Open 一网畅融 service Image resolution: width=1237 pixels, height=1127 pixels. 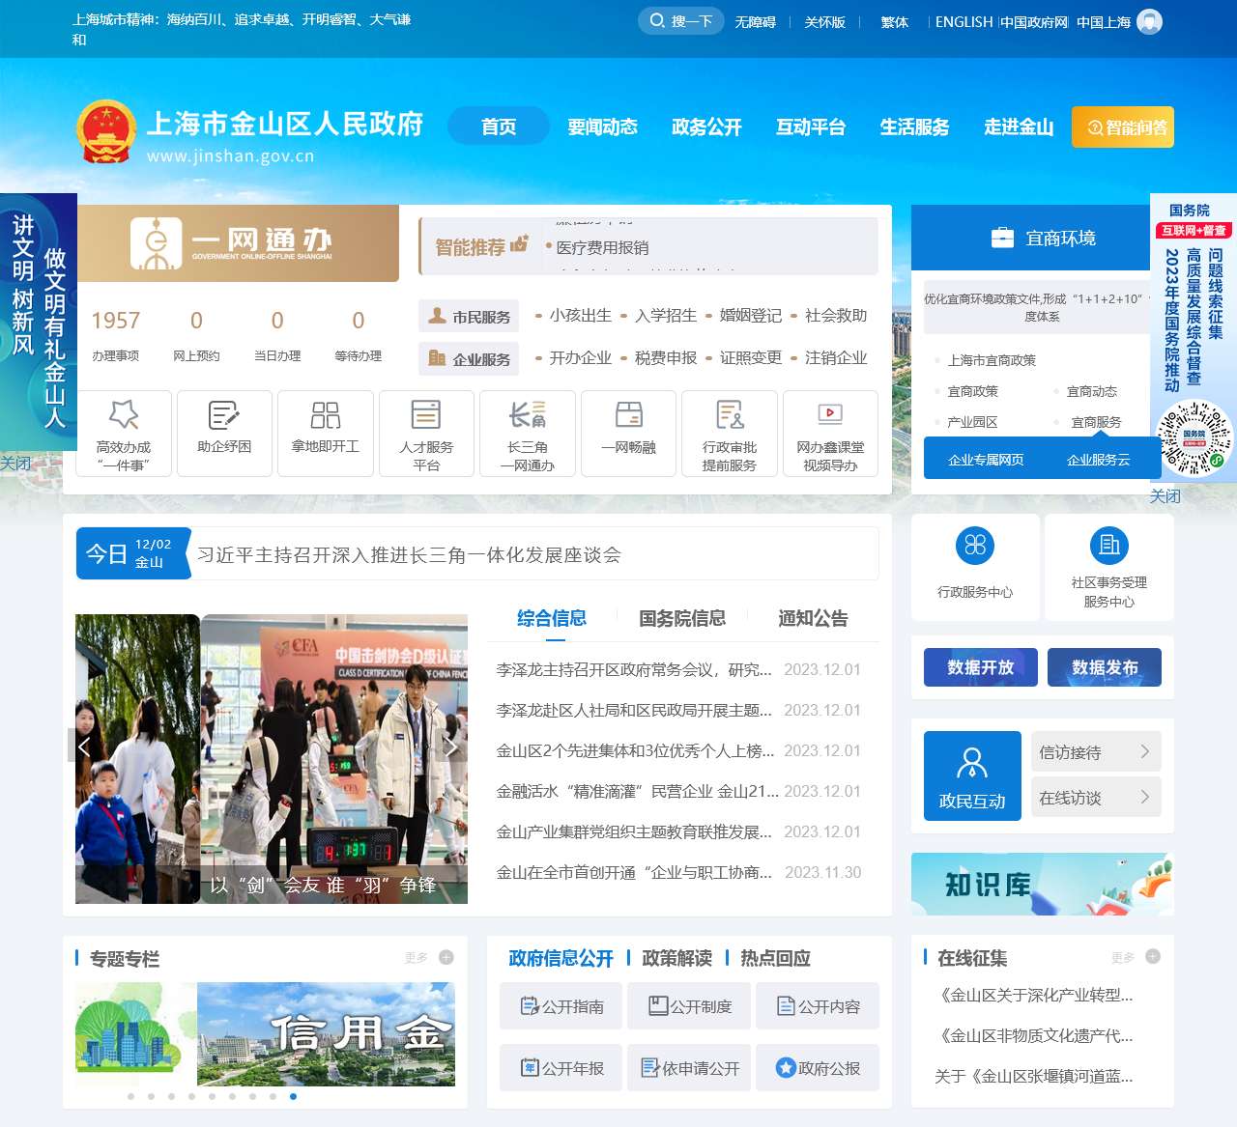tap(628, 433)
